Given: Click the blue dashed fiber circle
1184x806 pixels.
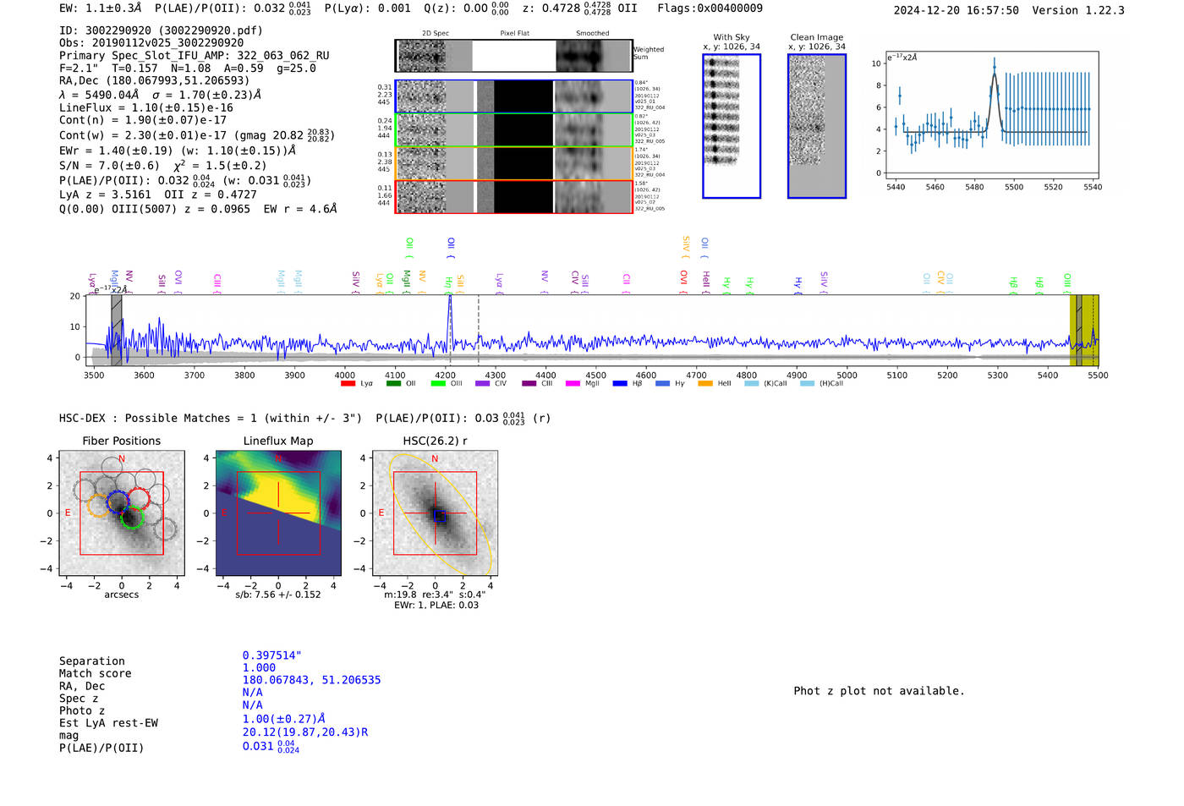Looking at the screenshot, I should point(118,501).
